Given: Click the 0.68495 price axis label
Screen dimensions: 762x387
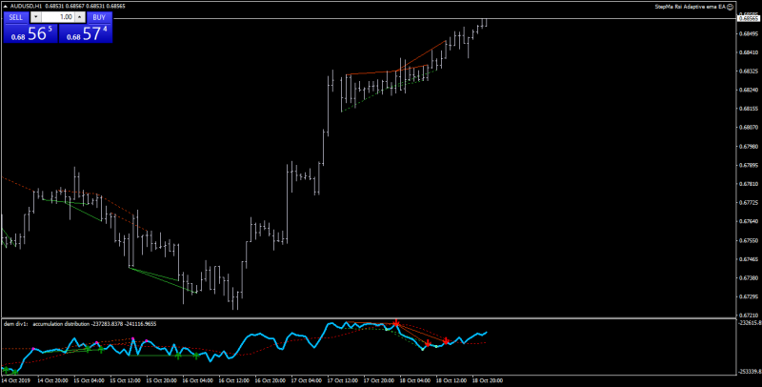Looking at the screenshot, I should (x=749, y=34).
